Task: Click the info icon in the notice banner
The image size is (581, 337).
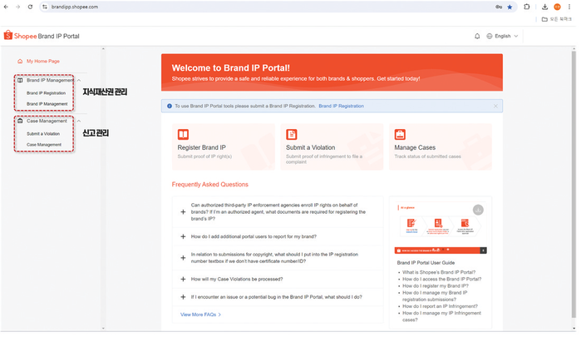Action: [x=170, y=107]
